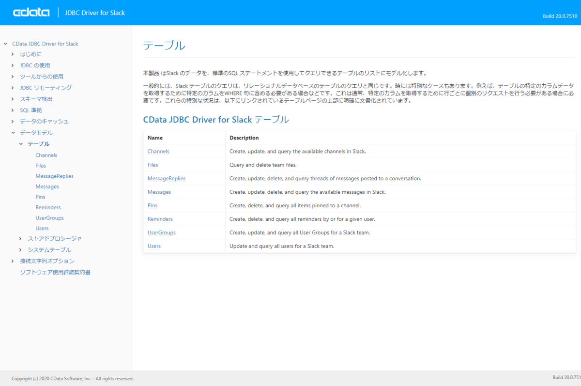
Task: Expand the JDBC の使用 chevron
Action: (13, 65)
